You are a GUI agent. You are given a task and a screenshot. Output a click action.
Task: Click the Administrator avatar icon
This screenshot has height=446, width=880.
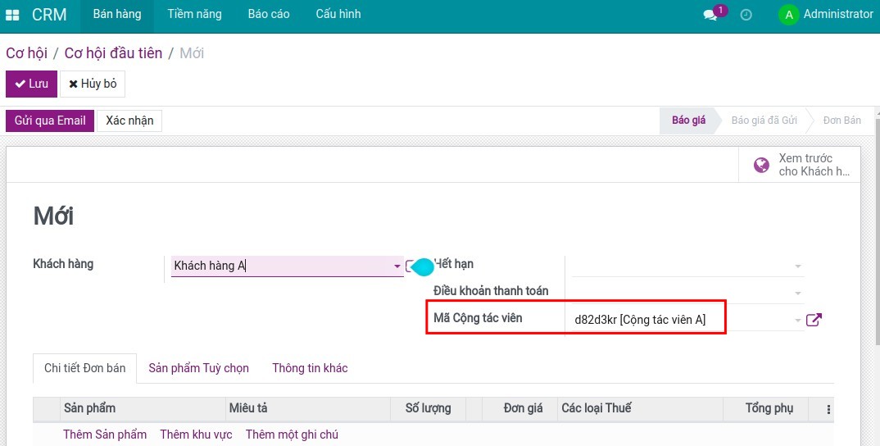click(788, 15)
